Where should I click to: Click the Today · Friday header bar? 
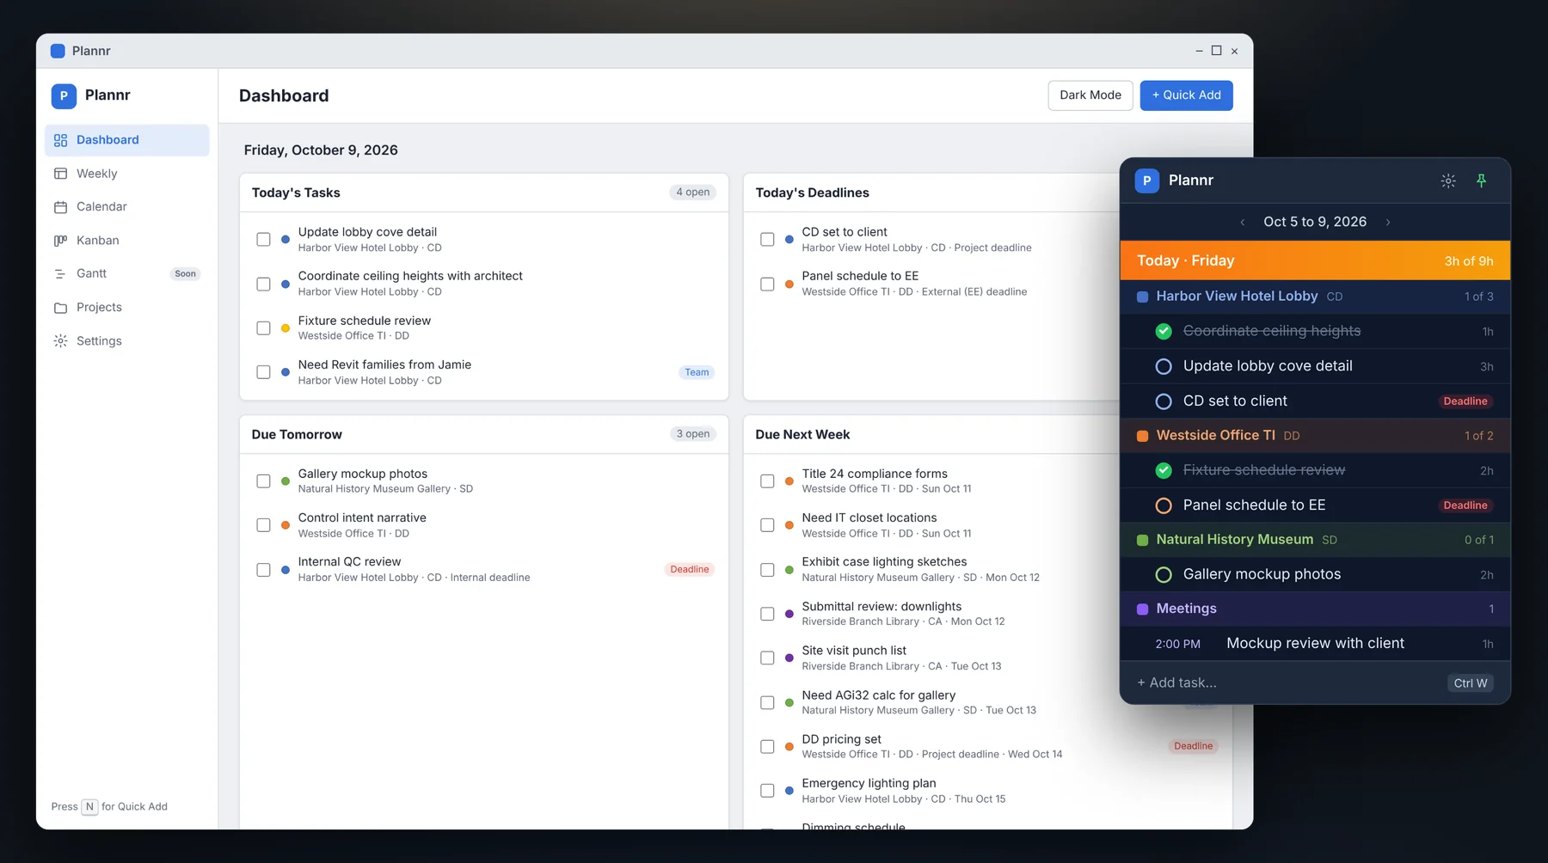pyautogui.click(x=1315, y=260)
